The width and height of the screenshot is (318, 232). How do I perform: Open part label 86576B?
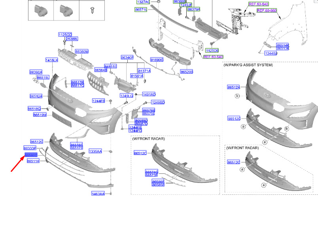tap(149, 110)
